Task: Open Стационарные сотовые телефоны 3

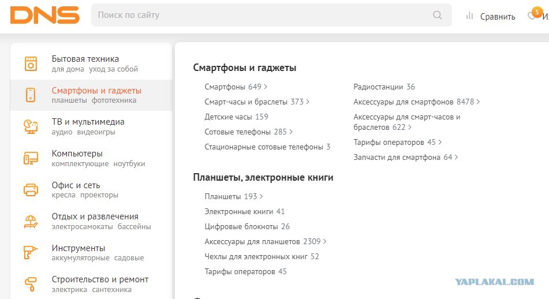Action: point(267,147)
